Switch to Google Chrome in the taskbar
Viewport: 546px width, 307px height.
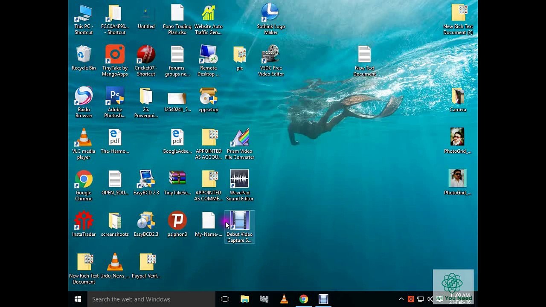click(x=303, y=299)
